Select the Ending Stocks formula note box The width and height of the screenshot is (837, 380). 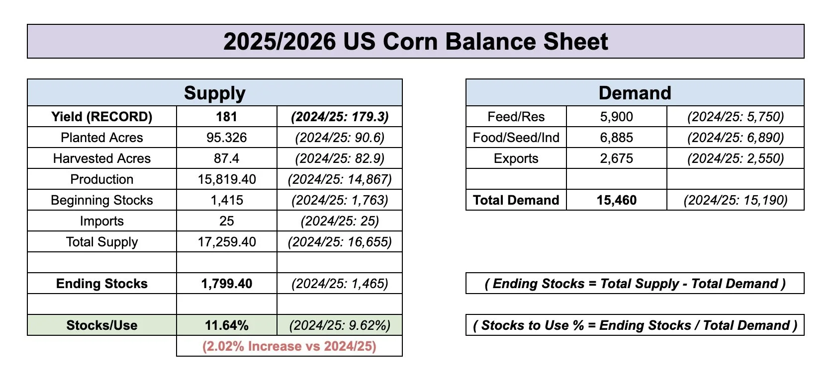[x=635, y=283]
